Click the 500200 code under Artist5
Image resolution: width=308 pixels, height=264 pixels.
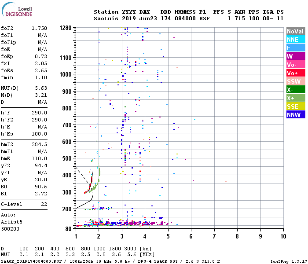[x=10, y=229]
